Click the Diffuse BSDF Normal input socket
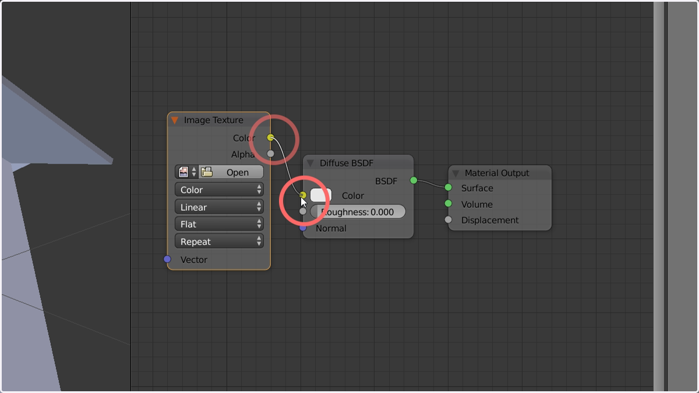 pyautogui.click(x=303, y=228)
